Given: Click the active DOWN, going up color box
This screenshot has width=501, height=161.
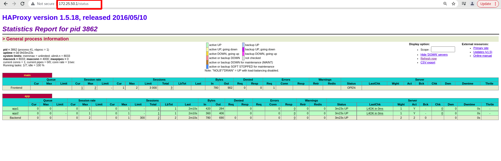Looking at the screenshot, I should tap(207, 54).
